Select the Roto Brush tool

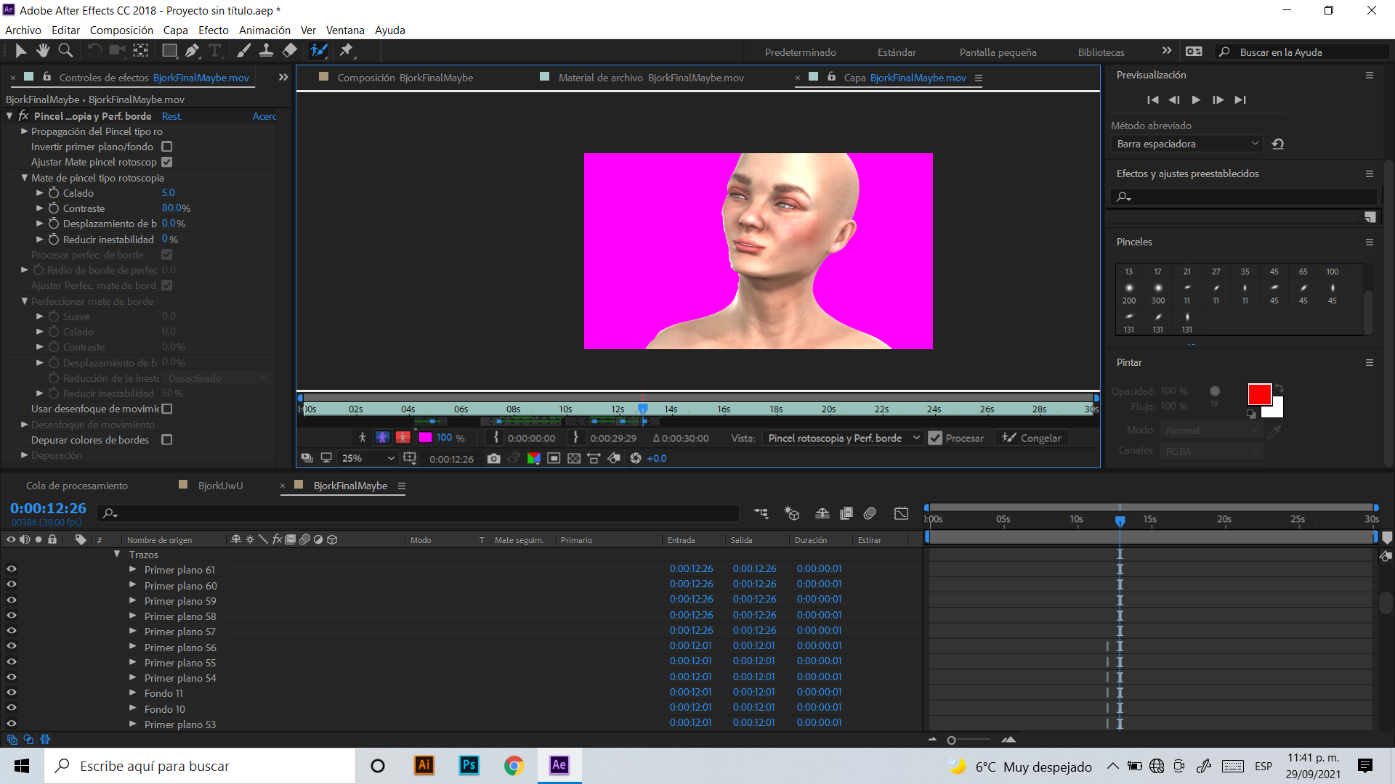click(x=319, y=51)
